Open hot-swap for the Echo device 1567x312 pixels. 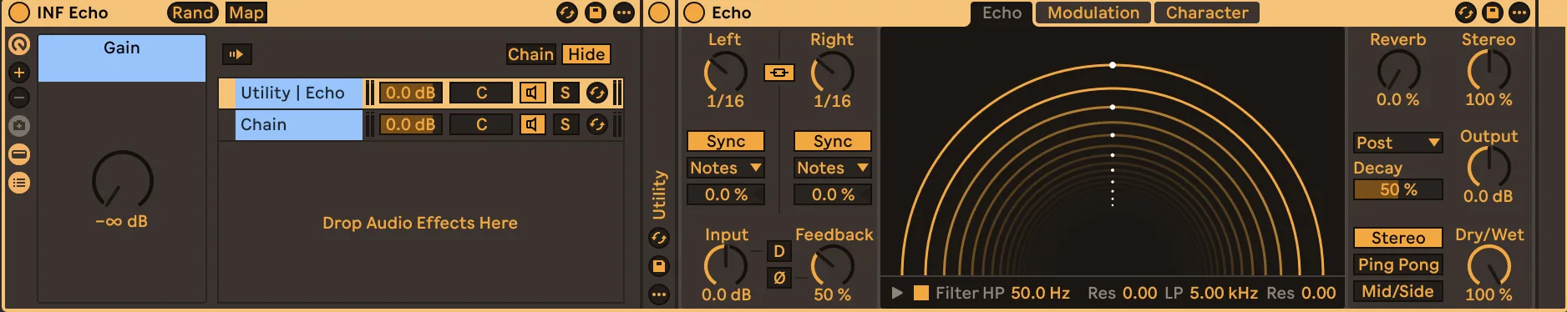pyautogui.click(x=1466, y=13)
